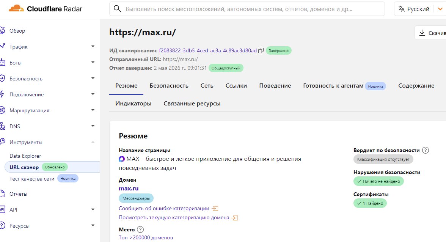This screenshot has width=446, height=242.
Task: Open Тест качества сети in sidebar
Action: [32, 179]
